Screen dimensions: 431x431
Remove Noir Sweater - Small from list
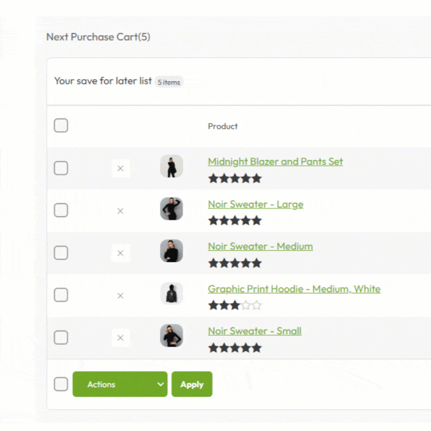point(120,338)
